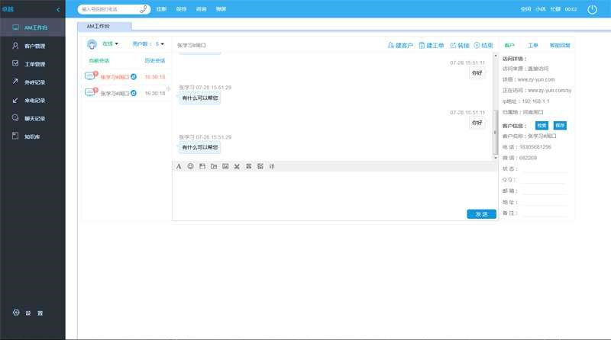Open 知识库 in the sidebar
611x340 pixels.
pos(31,136)
